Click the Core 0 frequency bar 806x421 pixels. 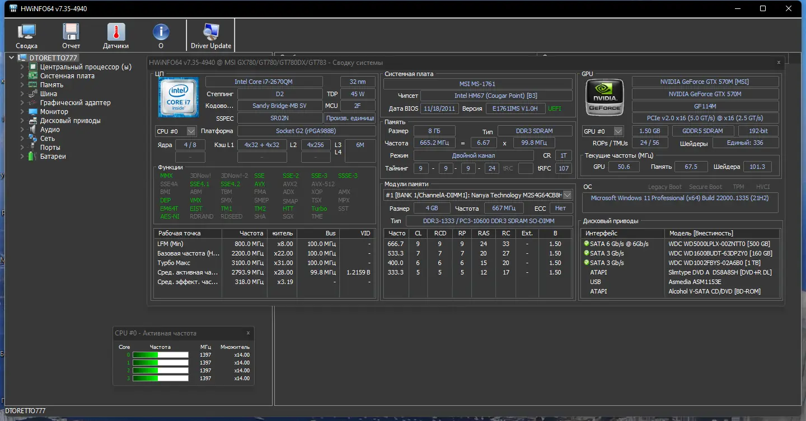coord(161,354)
